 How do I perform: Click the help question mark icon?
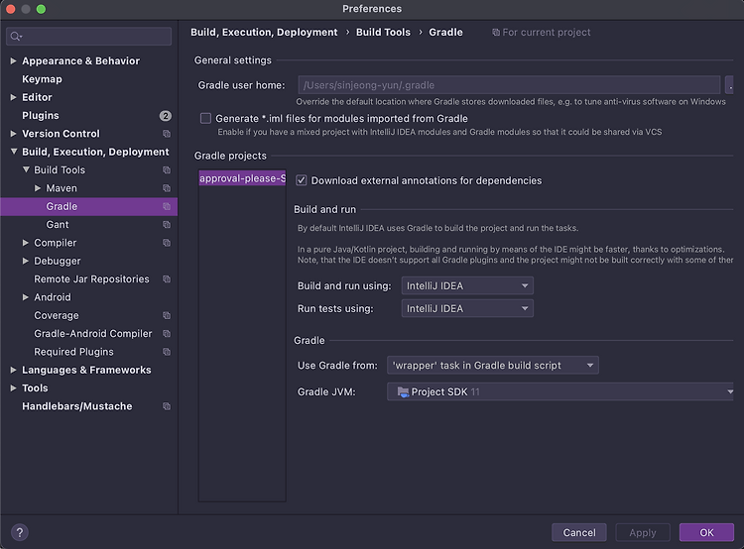[x=19, y=532]
